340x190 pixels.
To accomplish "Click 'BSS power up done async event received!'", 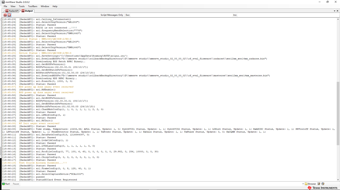I will click(x=46, y=92).
